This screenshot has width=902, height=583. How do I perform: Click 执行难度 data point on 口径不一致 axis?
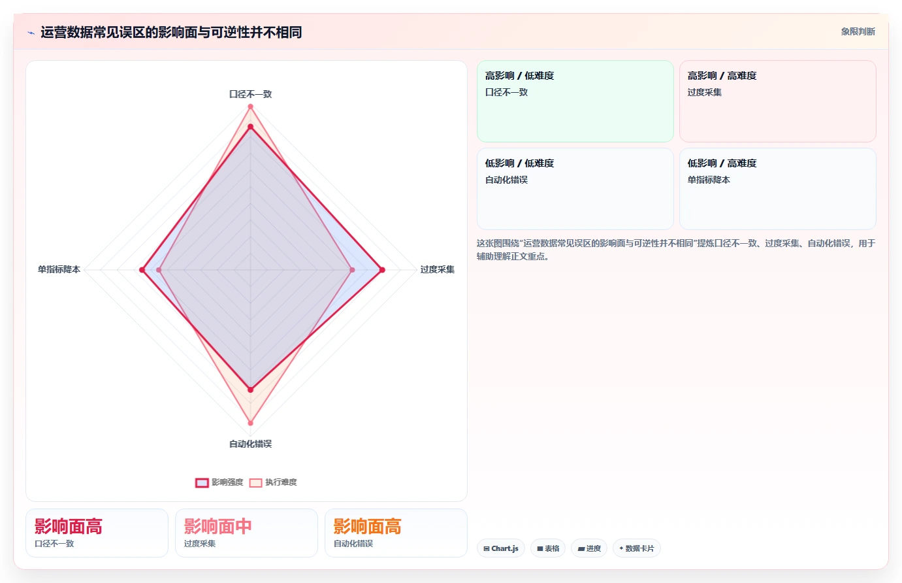click(250, 107)
